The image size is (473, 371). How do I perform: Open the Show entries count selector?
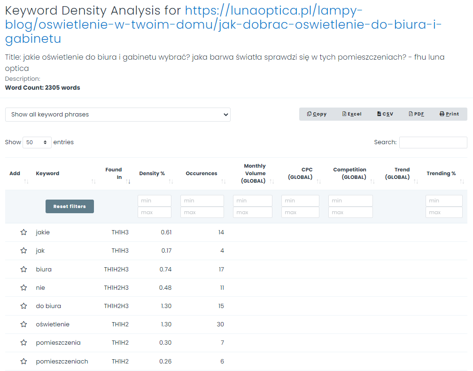click(37, 142)
